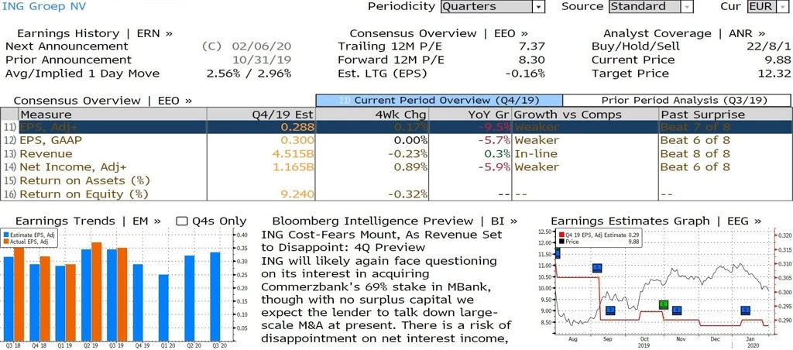Click the blue marker near Nov on graph

pos(677,311)
